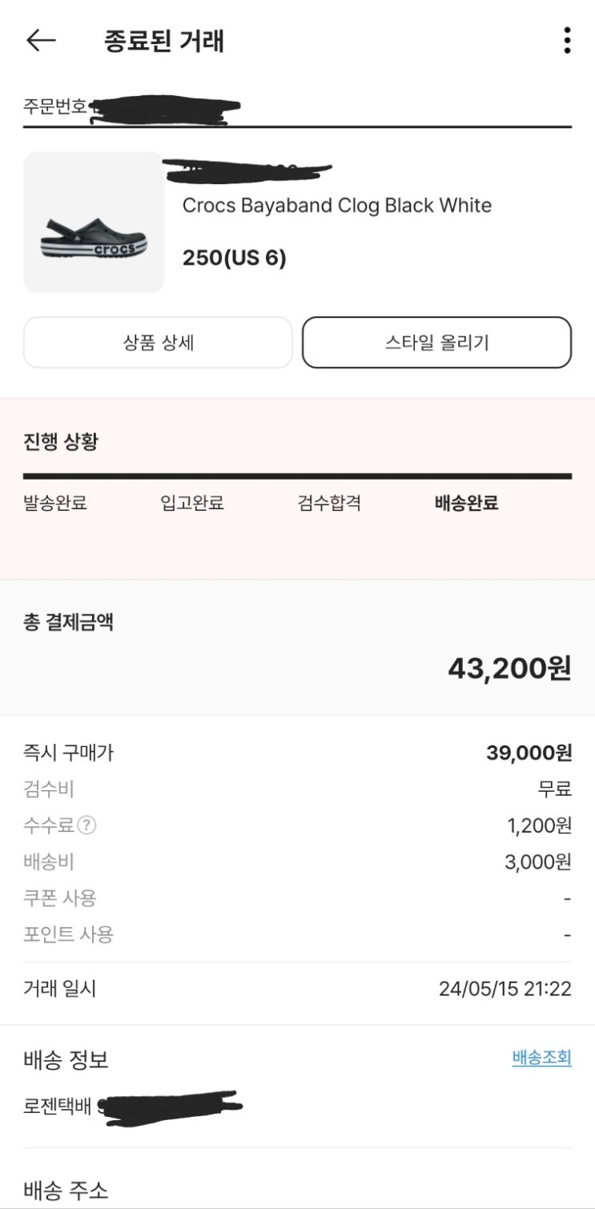Select the product name Crocs Bayaband Clog
The image size is (595, 1209).
click(x=336, y=206)
